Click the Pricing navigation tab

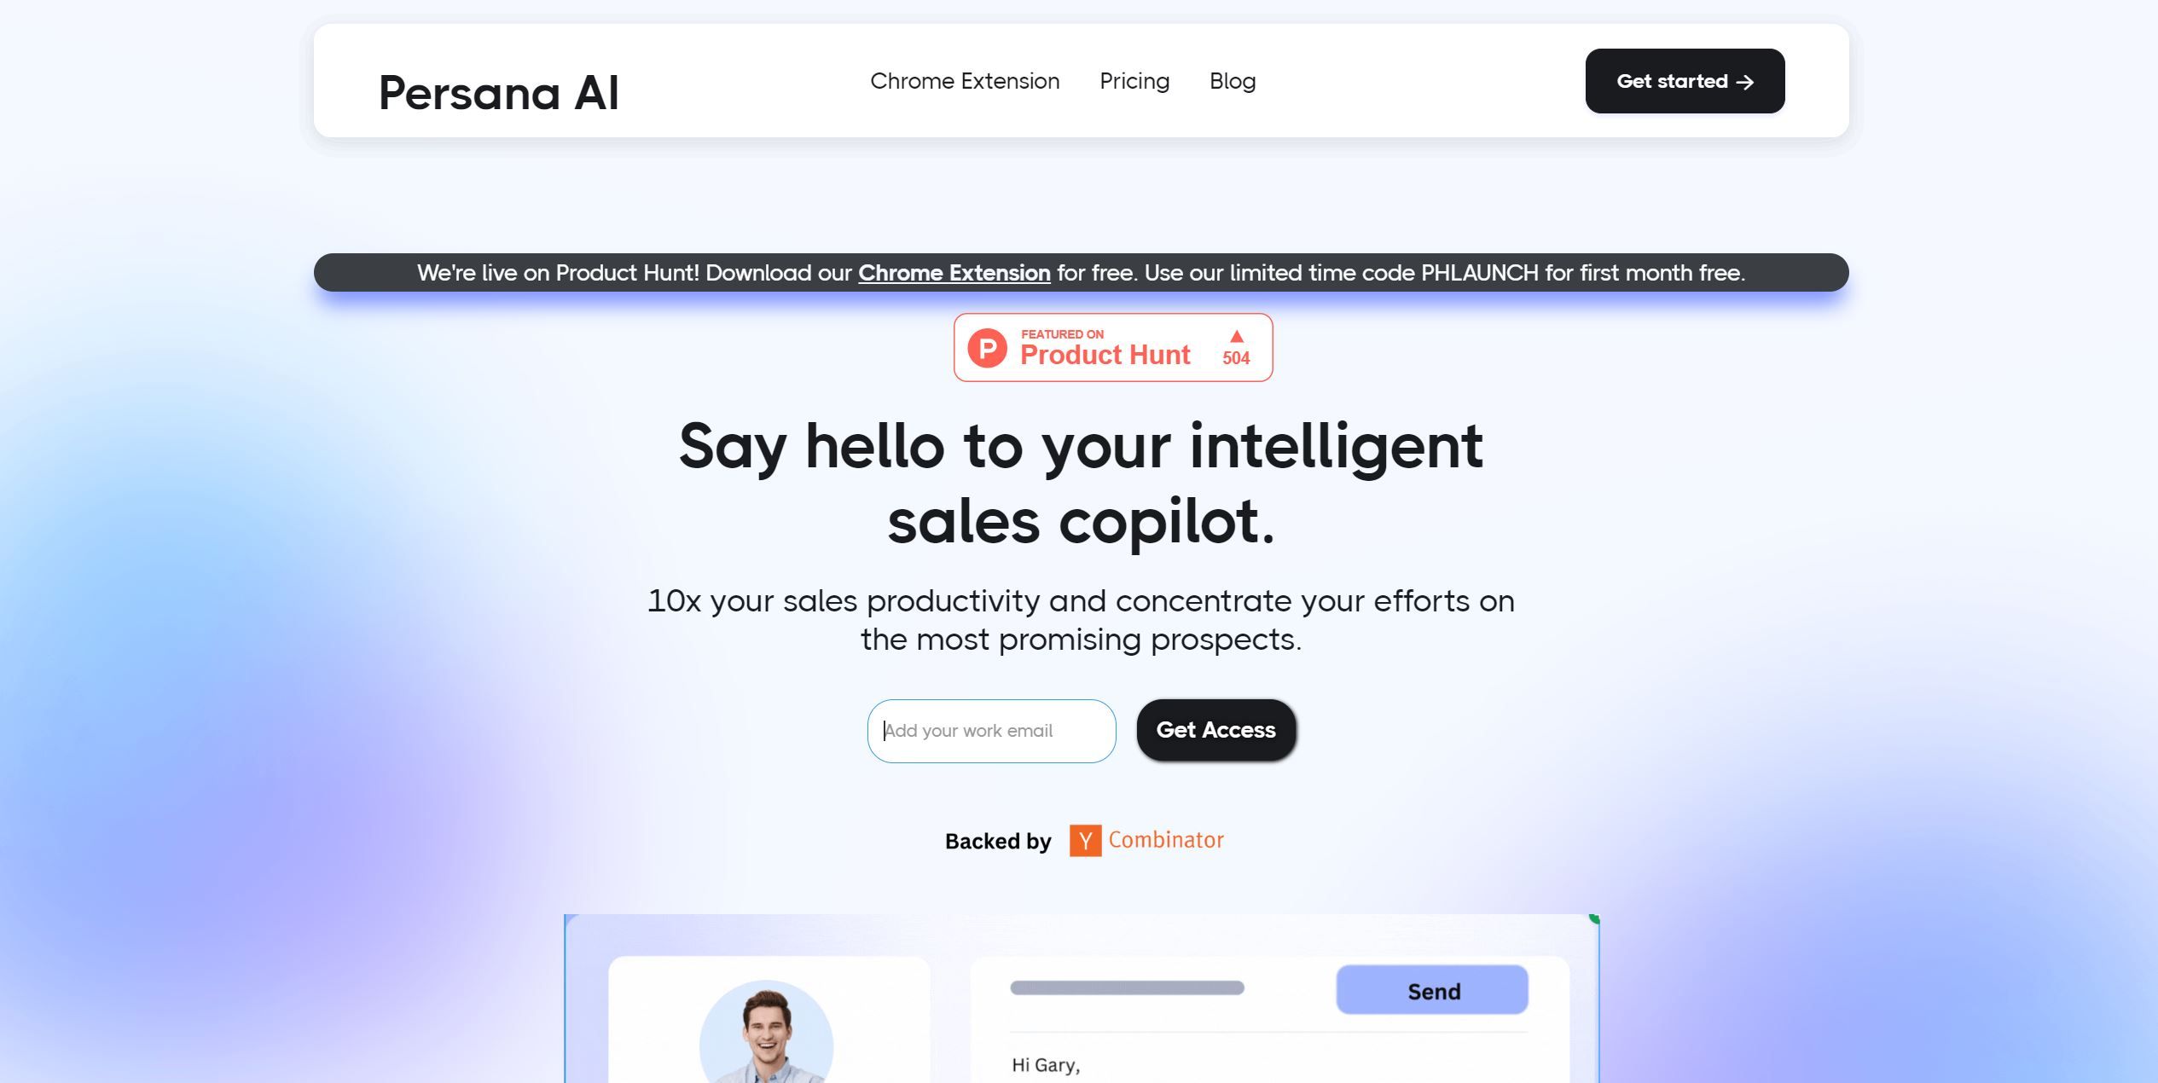click(1134, 80)
